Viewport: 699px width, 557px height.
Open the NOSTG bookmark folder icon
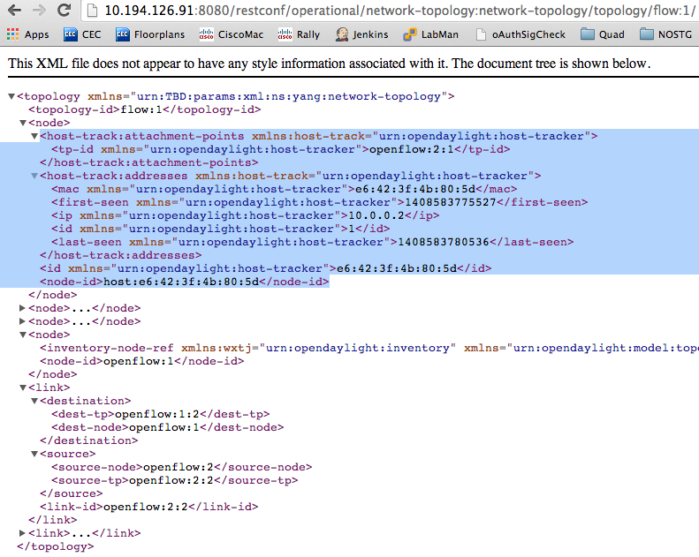(646, 34)
